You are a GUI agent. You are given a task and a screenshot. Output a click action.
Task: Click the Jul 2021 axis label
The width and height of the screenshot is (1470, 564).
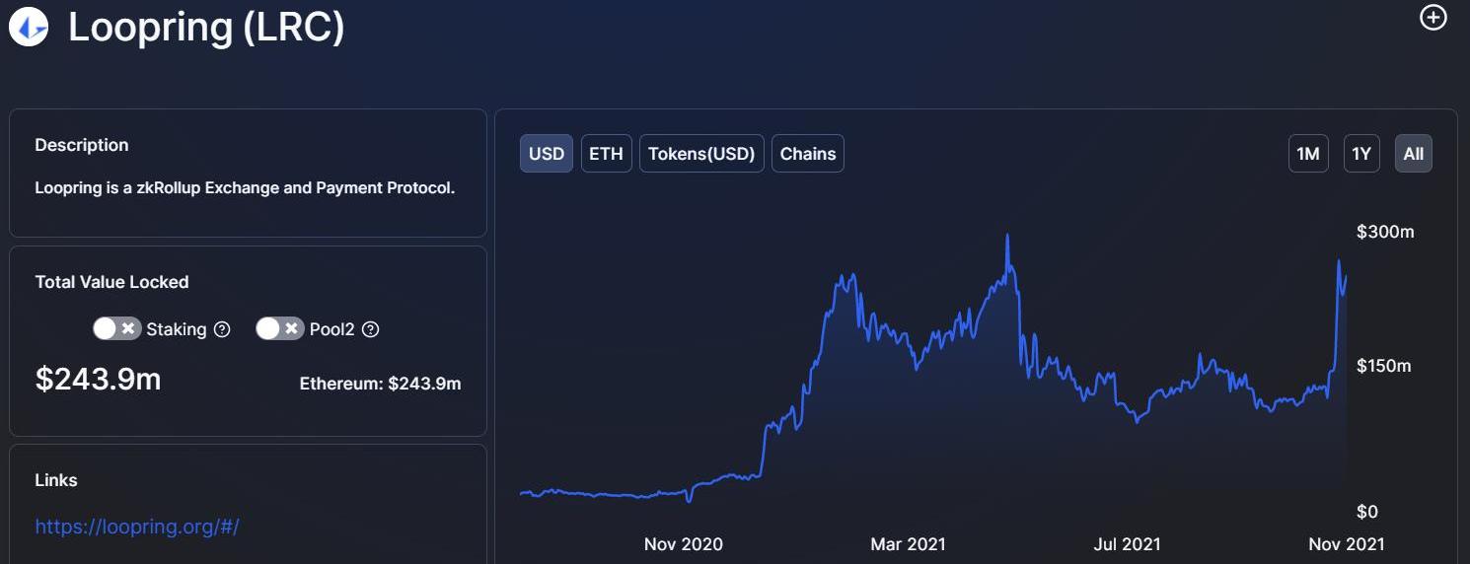point(1128,543)
